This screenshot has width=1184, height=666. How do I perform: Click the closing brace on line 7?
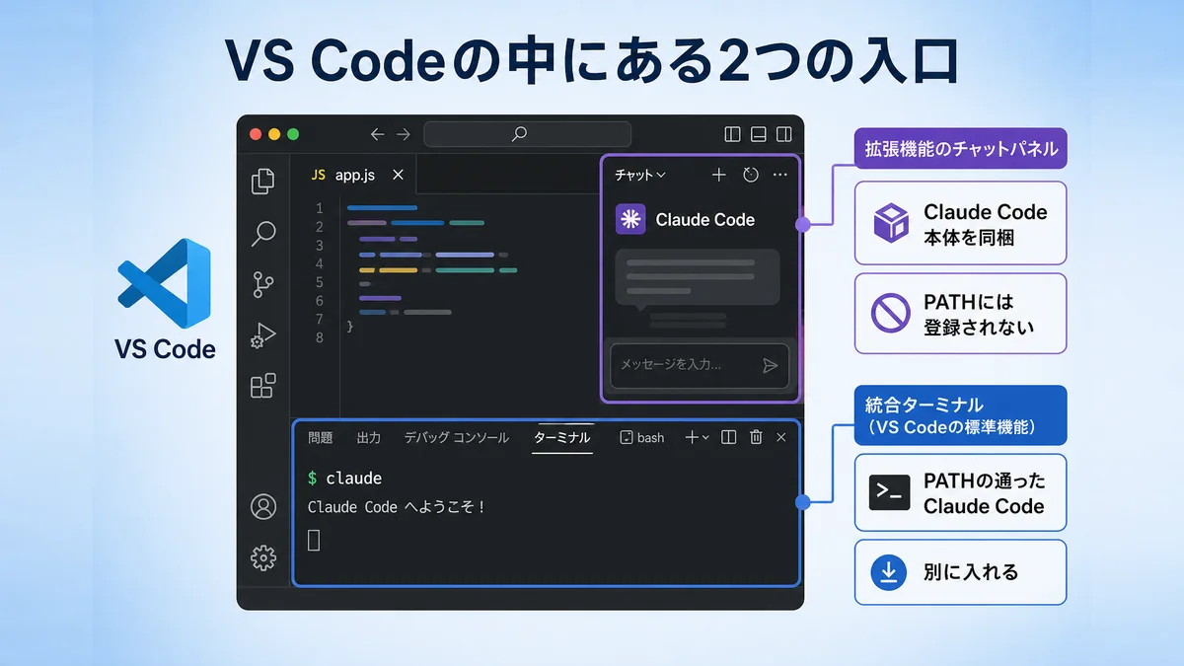350,325
